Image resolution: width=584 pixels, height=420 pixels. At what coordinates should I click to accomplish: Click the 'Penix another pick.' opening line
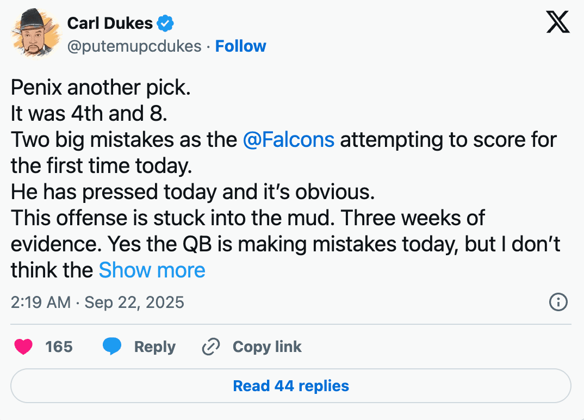(101, 88)
